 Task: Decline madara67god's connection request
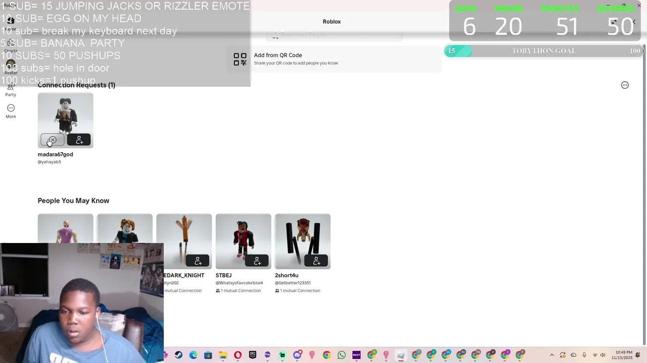click(x=53, y=140)
